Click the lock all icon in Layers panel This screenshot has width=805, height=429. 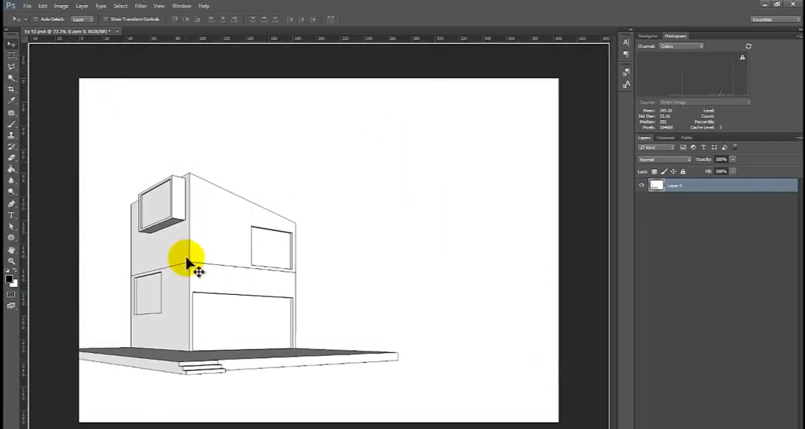[683, 171]
